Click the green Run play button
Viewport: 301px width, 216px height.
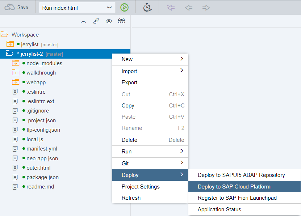coord(124,8)
